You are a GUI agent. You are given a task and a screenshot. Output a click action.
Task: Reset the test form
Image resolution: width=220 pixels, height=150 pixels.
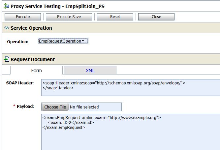(115, 17)
